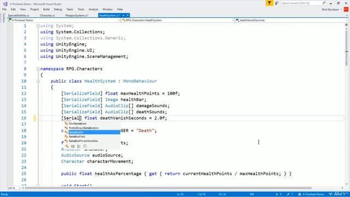Screen dimensions: 350x197
Task: Open the Project menu
Action: (x=34, y=9)
